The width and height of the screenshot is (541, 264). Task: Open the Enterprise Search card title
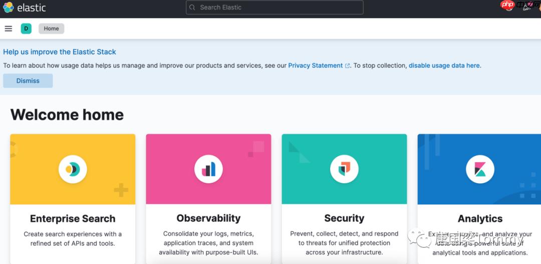click(x=73, y=218)
